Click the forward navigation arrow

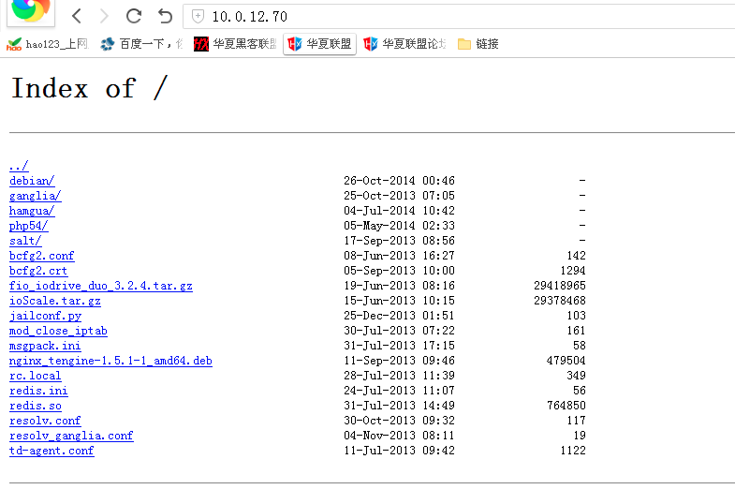[x=104, y=16]
